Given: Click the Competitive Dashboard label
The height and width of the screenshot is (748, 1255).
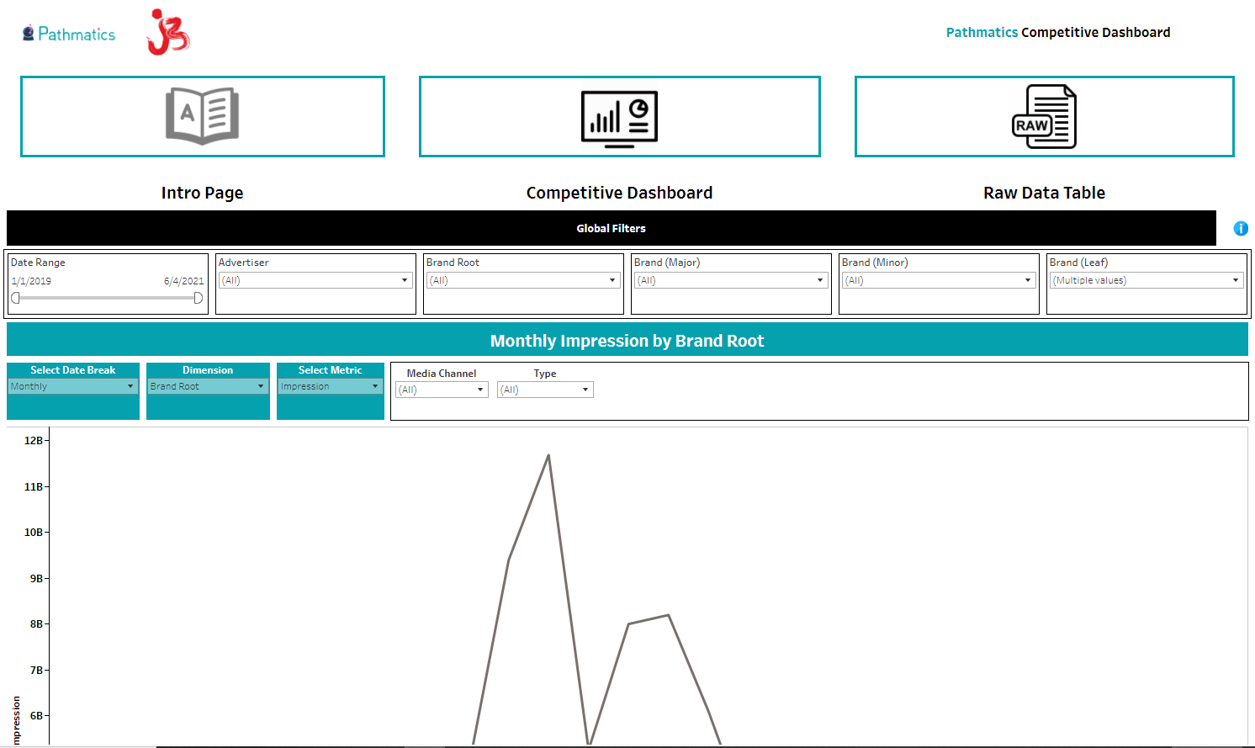Looking at the screenshot, I should click(x=619, y=193).
